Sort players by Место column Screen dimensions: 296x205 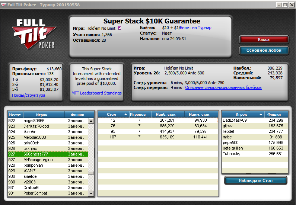coord(16,115)
